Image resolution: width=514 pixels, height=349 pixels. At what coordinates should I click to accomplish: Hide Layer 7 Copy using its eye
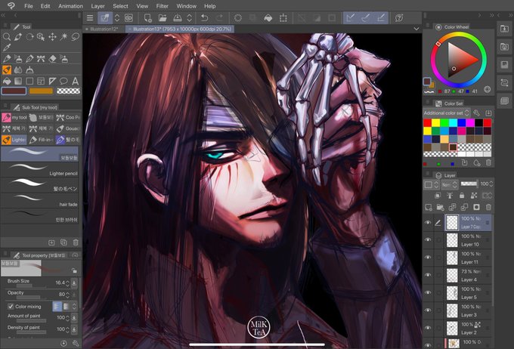(428, 223)
